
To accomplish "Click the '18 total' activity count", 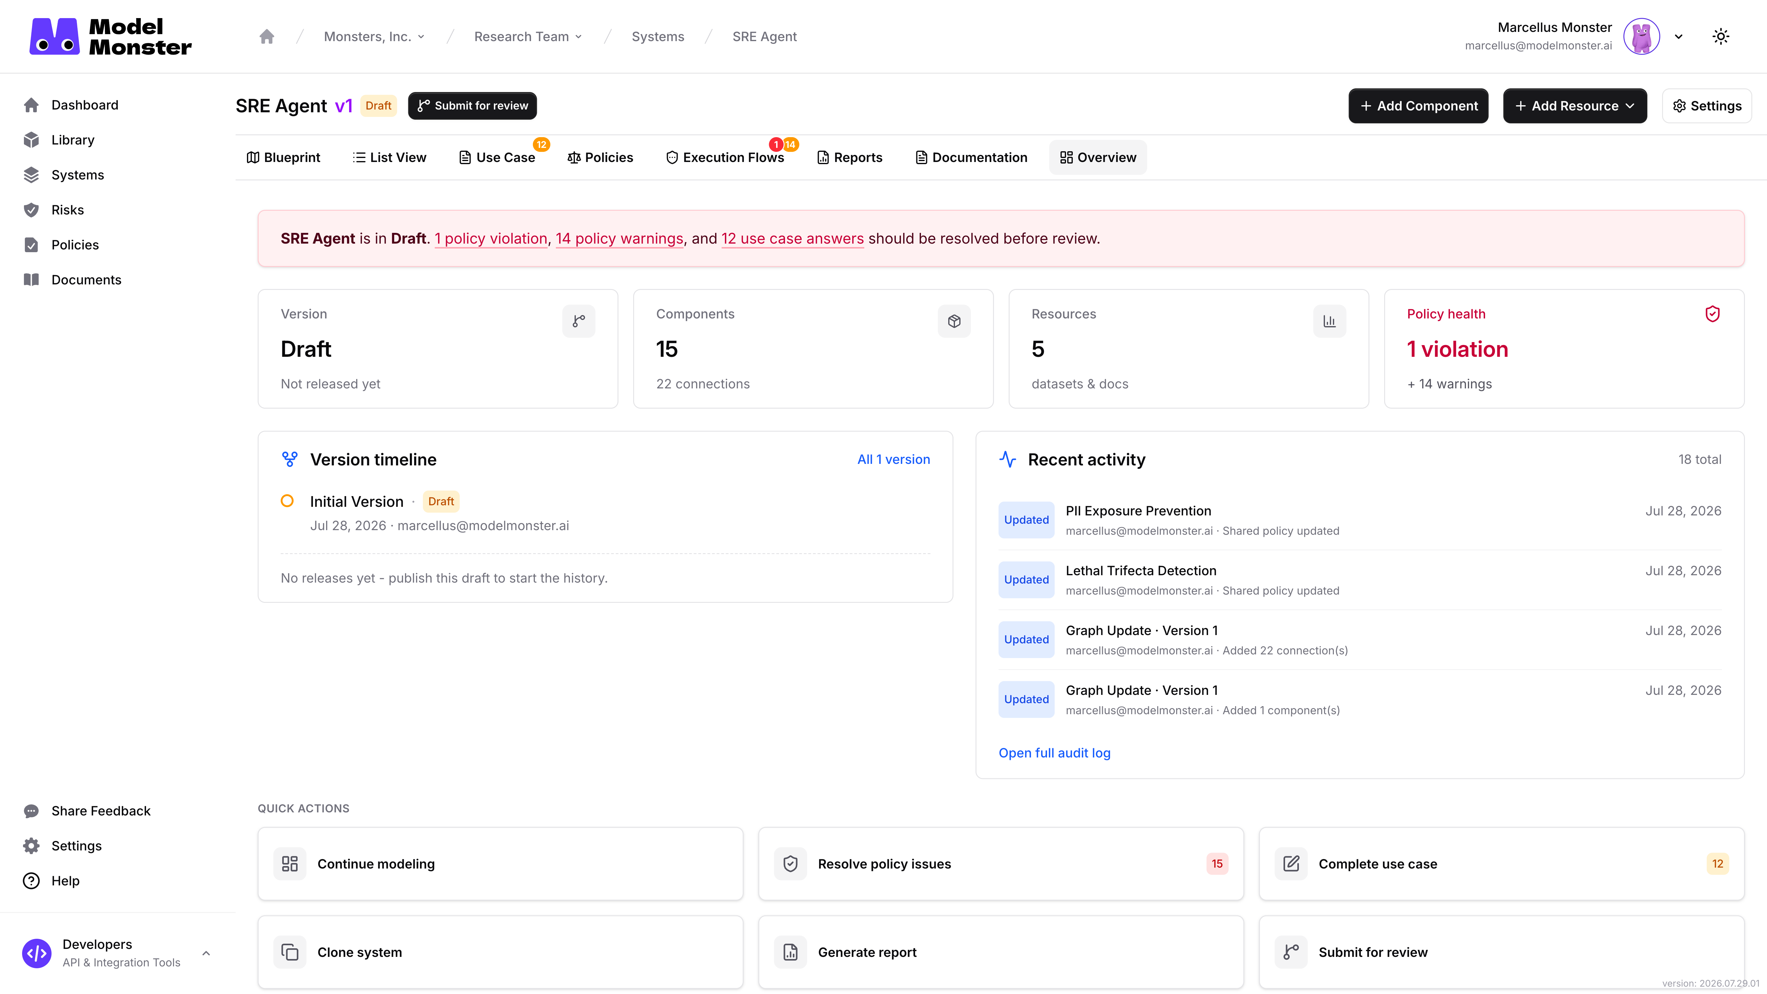I will pos(1700,460).
